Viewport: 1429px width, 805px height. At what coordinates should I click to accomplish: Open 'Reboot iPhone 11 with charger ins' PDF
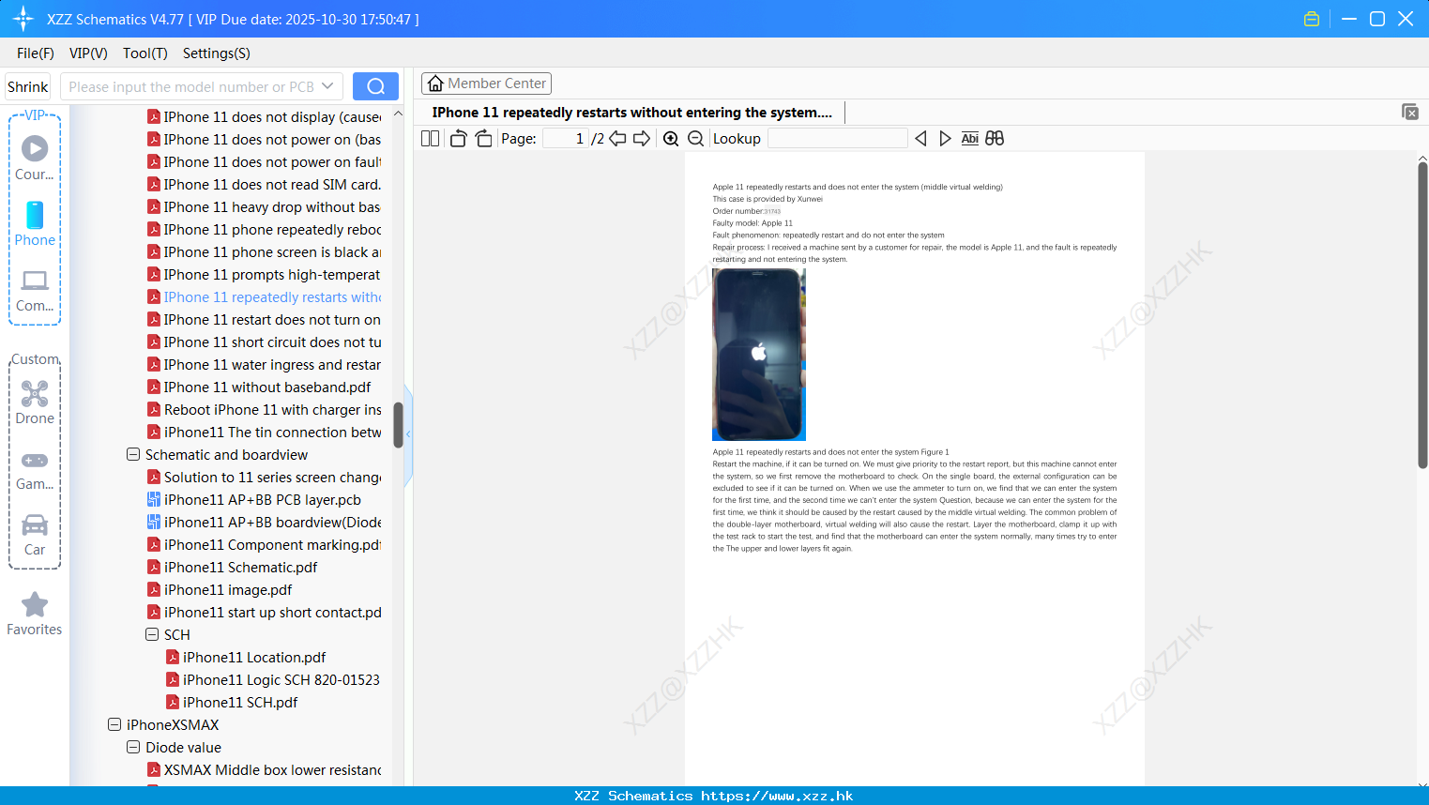pyautogui.click(x=265, y=409)
